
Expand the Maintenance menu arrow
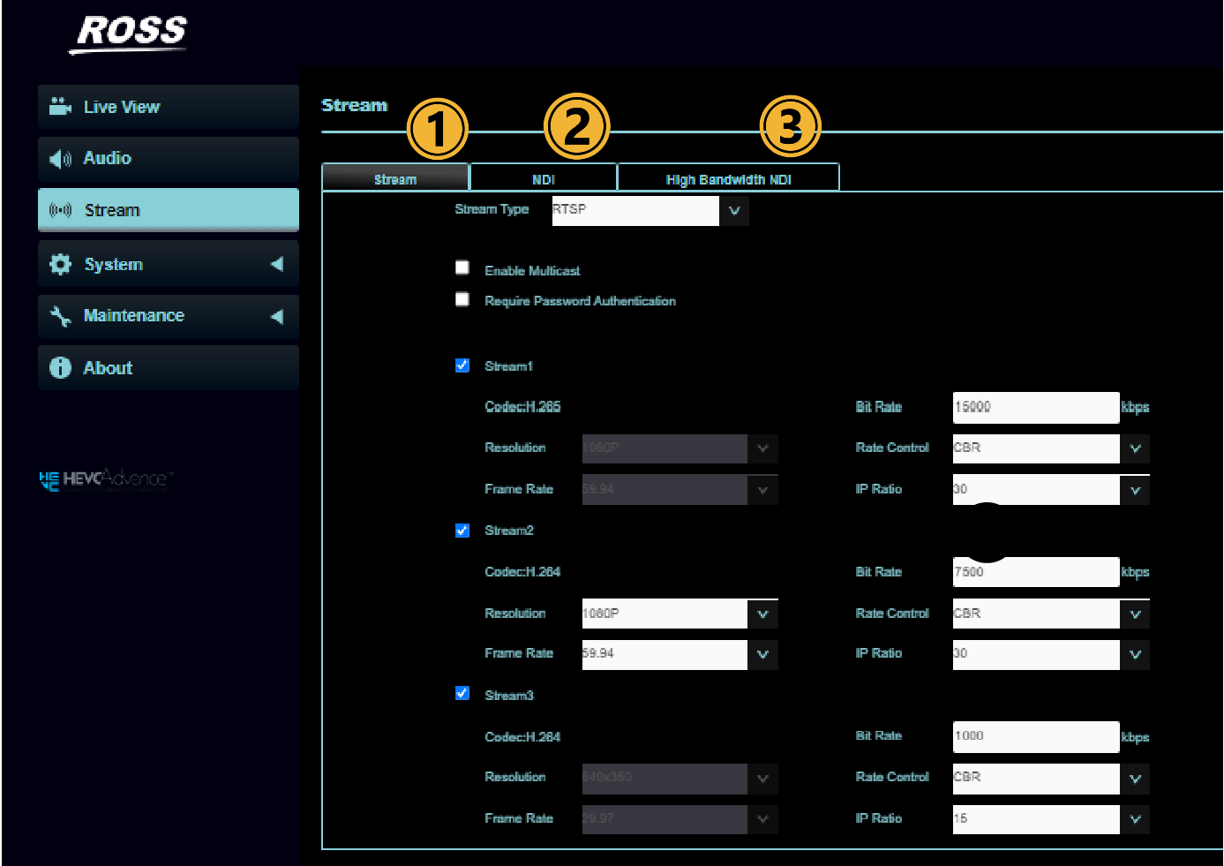coord(277,316)
